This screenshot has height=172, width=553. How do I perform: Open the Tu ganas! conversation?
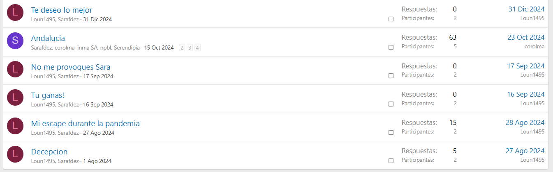(x=48, y=95)
